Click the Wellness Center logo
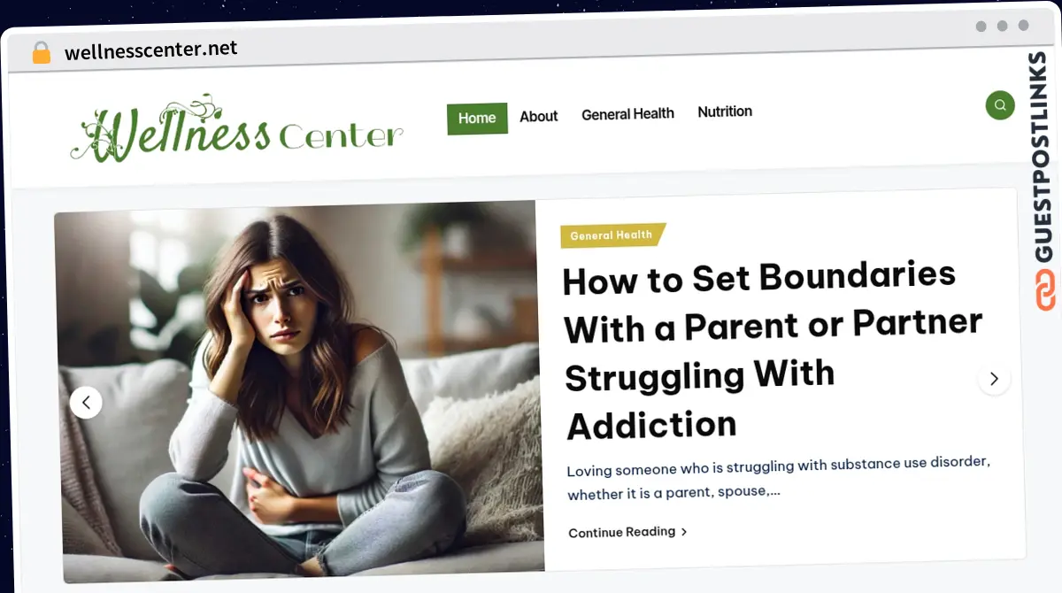The height and width of the screenshot is (593, 1062). pyautogui.click(x=236, y=129)
